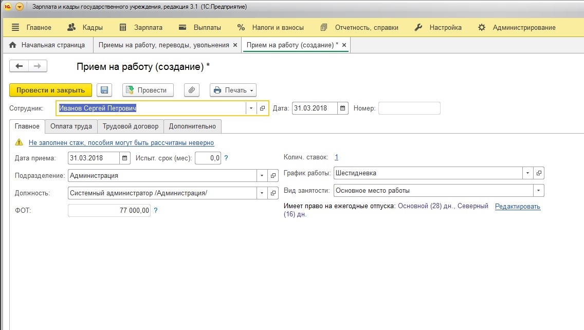
Task: Click the Дата приема field
Action: [x=94, y=158]
